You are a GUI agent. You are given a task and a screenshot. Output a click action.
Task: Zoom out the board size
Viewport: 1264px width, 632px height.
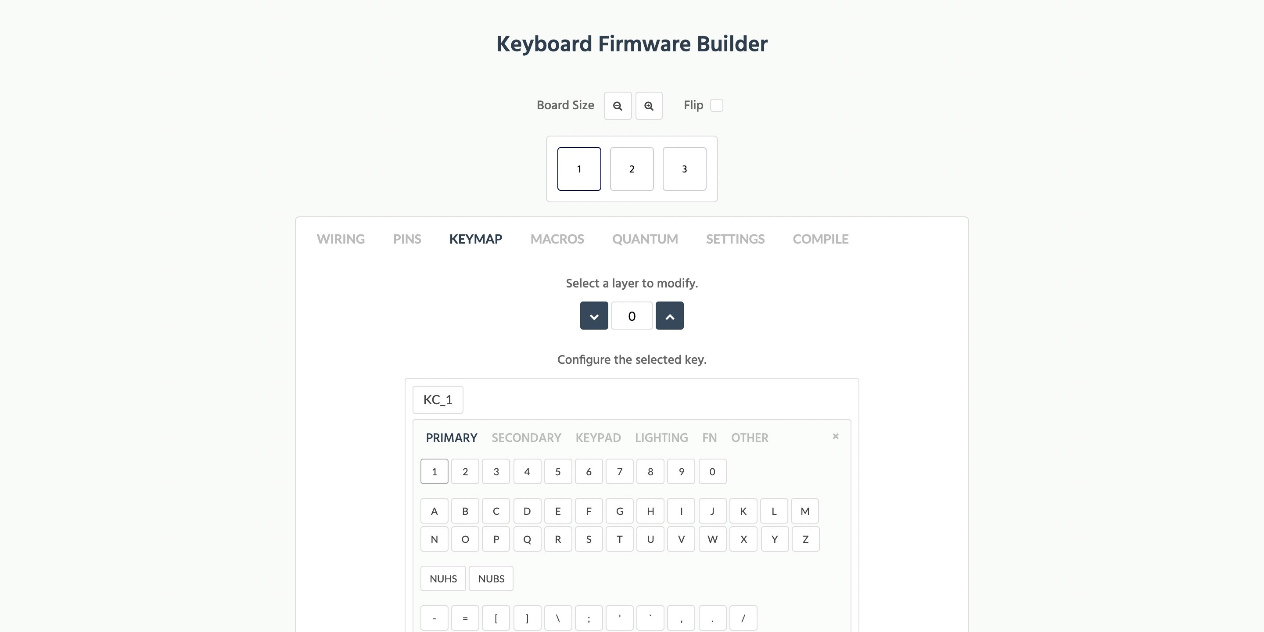617,105
